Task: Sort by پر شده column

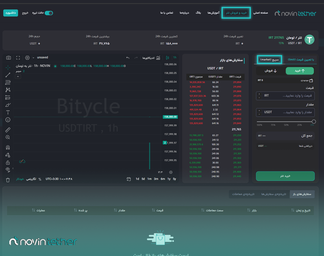Action: tap(80, 210)
